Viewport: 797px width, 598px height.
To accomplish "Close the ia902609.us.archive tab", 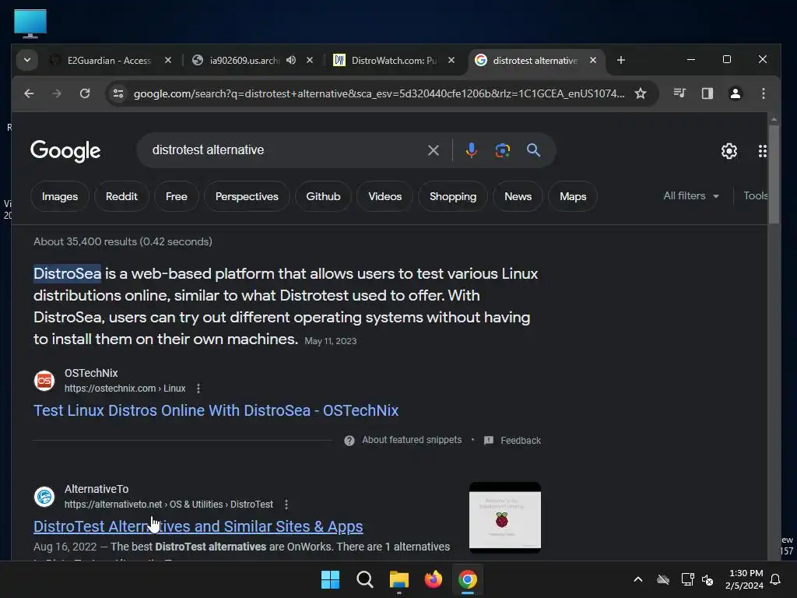I will point(310,61).
